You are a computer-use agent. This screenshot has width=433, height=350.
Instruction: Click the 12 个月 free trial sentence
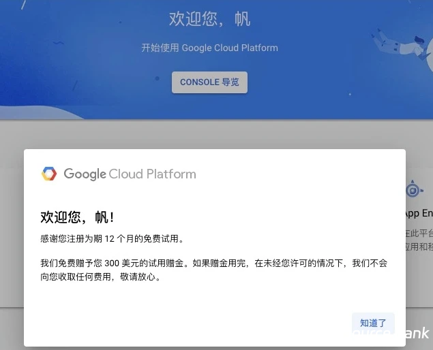(x=113, y=238)
